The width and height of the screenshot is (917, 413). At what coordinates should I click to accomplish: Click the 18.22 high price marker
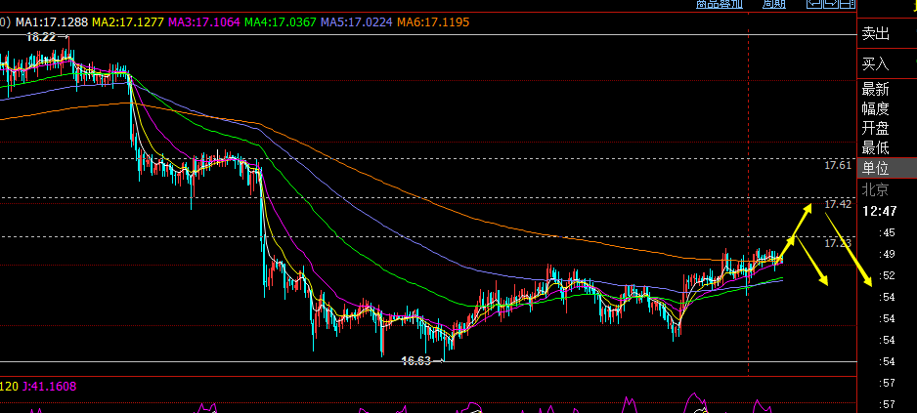pos(43,37)
